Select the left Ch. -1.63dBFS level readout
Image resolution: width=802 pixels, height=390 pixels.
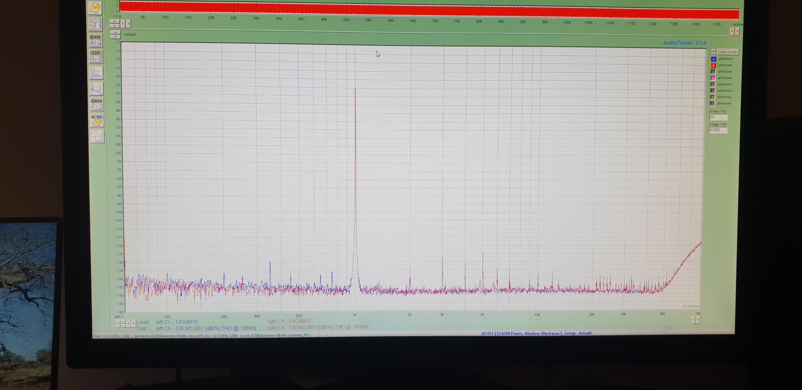(177, 322)
